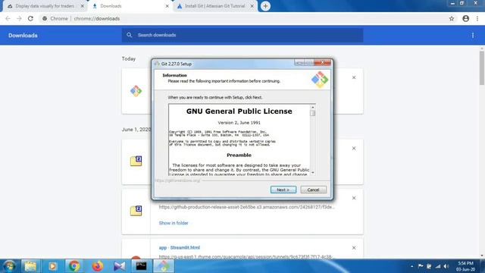Open the Windows Start menu
Image resolution: width=485 pixels, height=273 pixels.
9,266
